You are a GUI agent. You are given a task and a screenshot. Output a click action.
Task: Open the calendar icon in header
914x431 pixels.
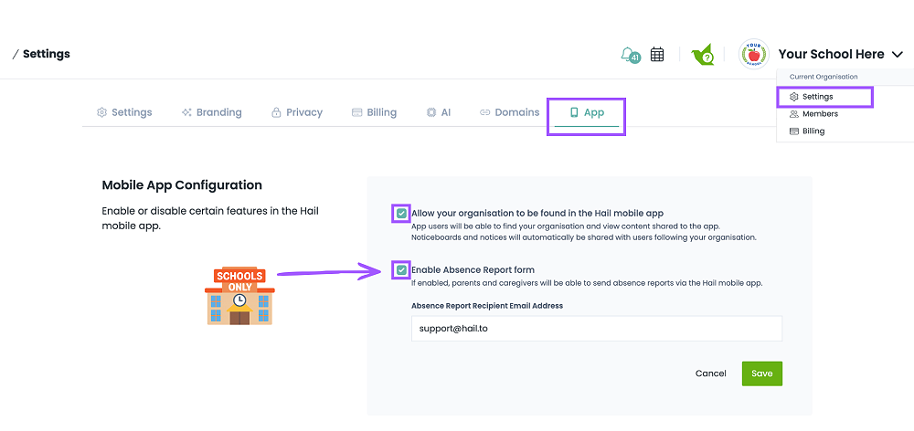(657, 54)
